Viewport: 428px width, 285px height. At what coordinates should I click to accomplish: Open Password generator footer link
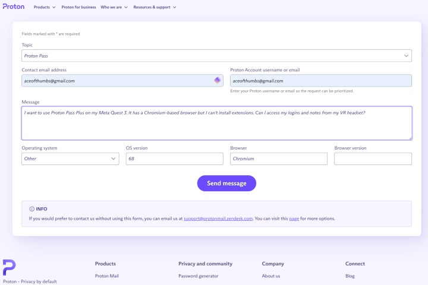tap(198, 276)
